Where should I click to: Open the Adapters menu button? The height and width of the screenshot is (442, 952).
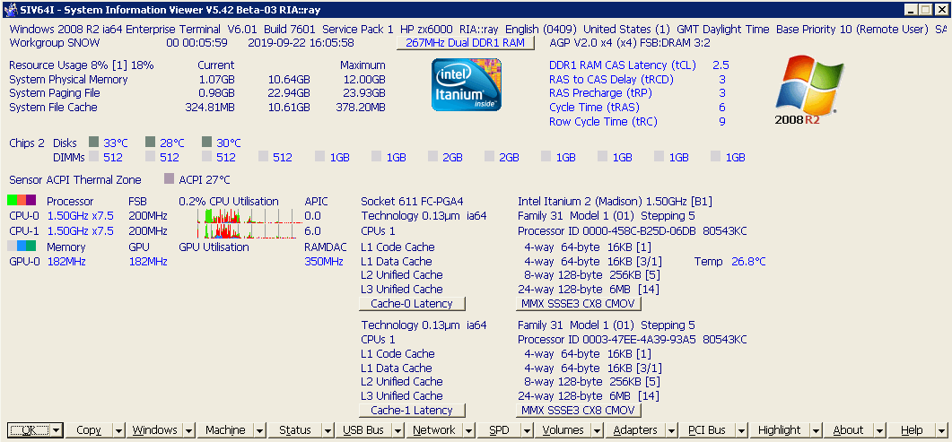(635, 429)
